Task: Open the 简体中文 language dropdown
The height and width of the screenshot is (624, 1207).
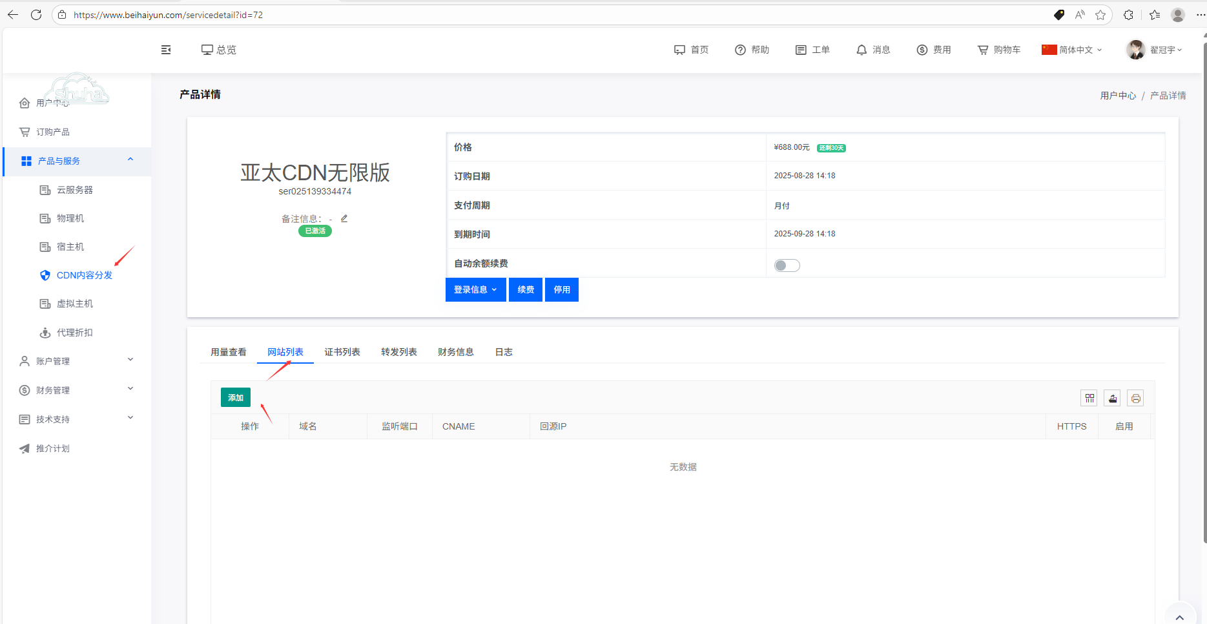Action: click(1072, 50)
